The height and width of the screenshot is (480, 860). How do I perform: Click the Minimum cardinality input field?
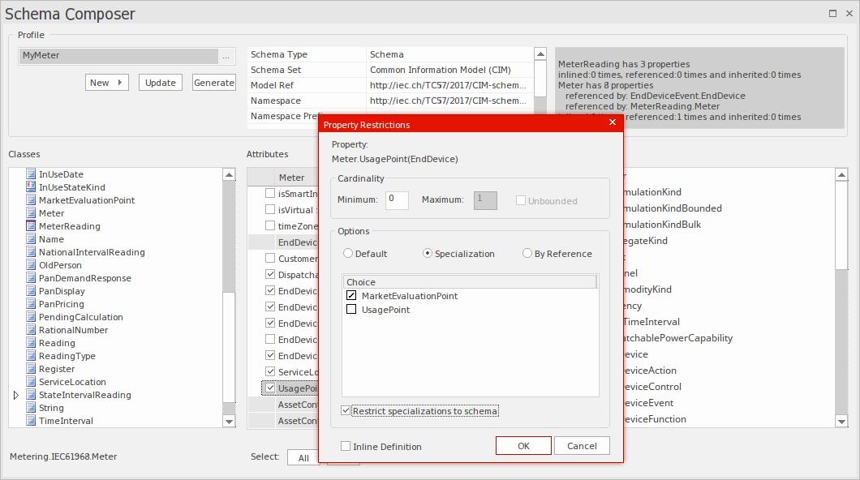point(397,200)
